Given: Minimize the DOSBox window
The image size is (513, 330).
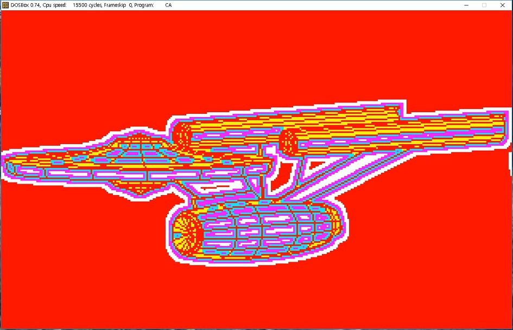Looking at the screenshot, I should coord(466,5).
